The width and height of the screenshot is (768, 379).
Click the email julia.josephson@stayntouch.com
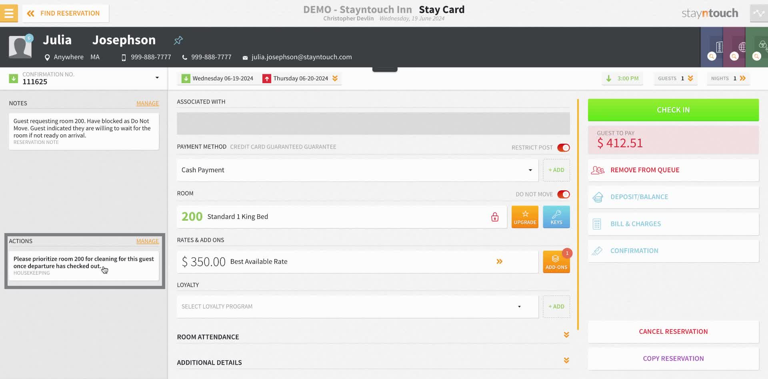[302, 57]
